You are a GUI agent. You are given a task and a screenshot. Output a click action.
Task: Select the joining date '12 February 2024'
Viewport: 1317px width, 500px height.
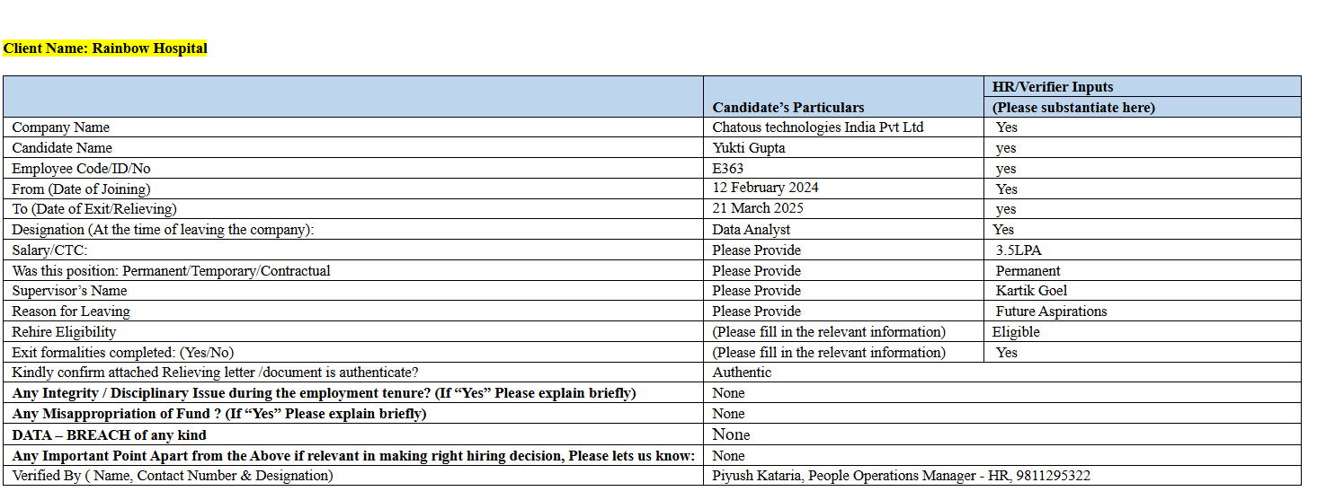click(x=765, y=189)
